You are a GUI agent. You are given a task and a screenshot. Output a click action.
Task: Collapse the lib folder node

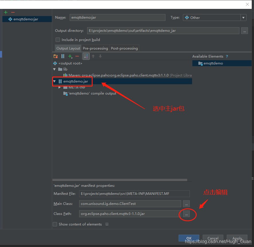[54, 69]
